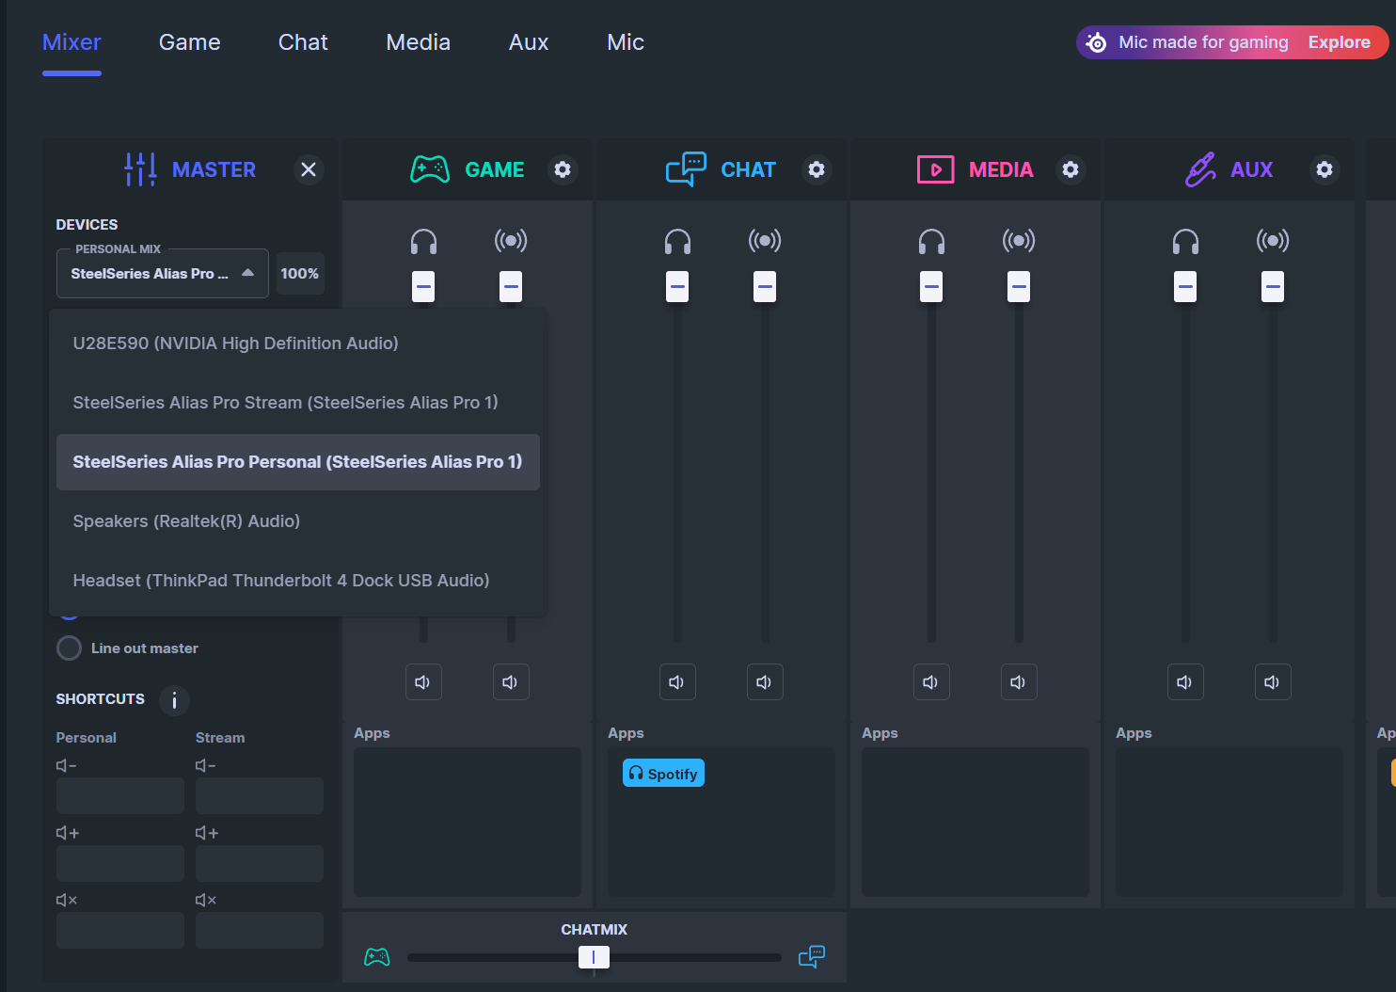Viewport: 1396px width, 992px height.
Task: Close the Master panel
Action: 309,169
